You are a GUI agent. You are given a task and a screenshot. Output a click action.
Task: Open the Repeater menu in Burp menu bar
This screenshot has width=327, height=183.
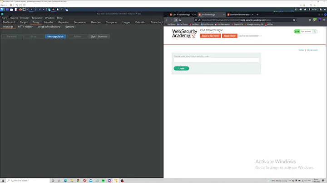(x=37, y=18)
